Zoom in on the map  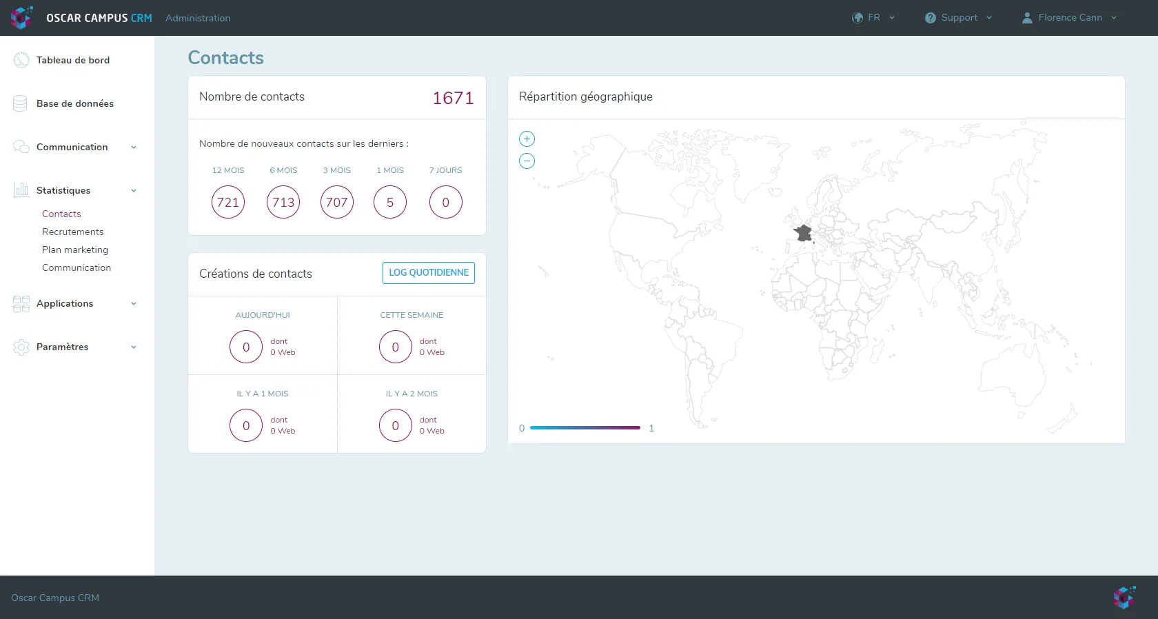point(527,139)
